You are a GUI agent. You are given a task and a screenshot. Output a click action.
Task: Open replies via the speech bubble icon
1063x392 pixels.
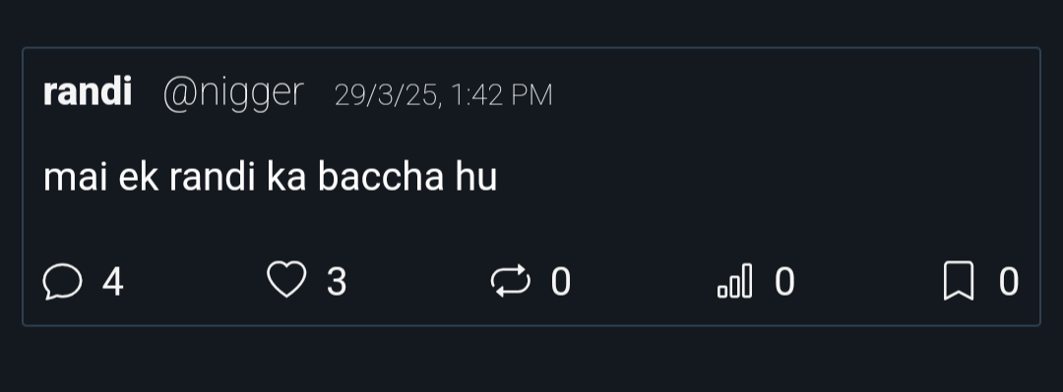(x=62, y=281)
